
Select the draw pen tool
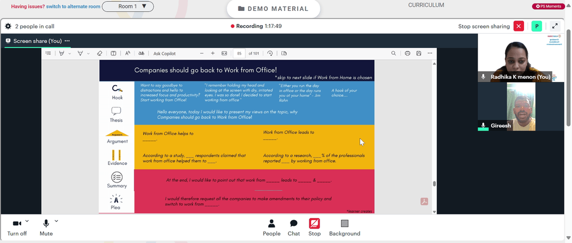tap(80, 53)
